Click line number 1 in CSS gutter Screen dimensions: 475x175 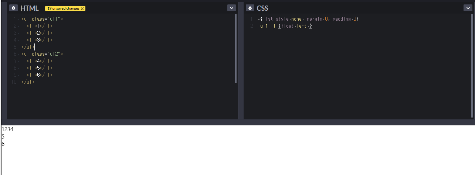(252, 19)
